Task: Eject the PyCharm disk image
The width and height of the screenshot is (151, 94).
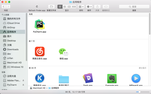Action: [23, 85]
